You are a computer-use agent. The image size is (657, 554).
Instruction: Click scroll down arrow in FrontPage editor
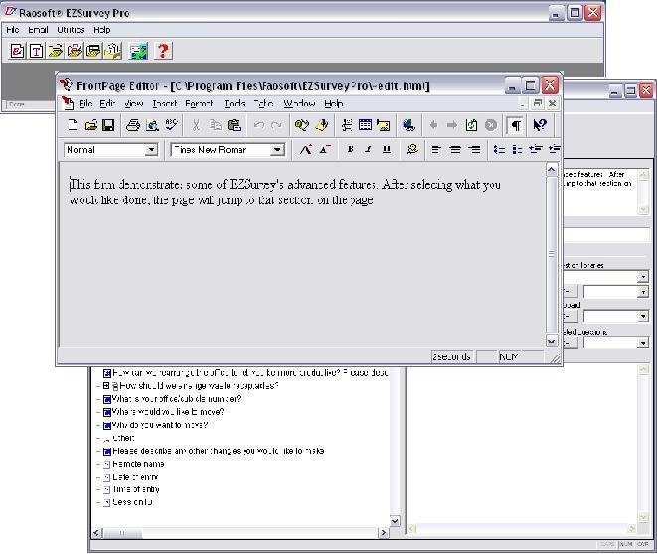[x=552, y=341]
